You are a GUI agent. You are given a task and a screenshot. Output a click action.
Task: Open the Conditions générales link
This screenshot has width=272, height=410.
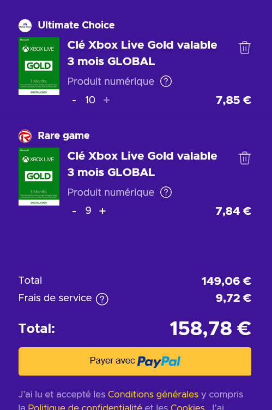pos(153,394)
